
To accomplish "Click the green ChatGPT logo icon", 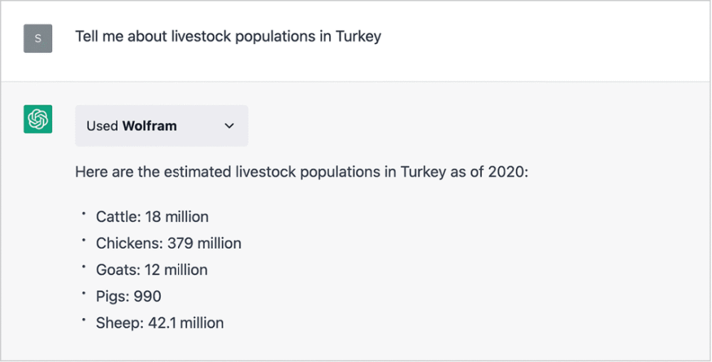I will 38,119.
